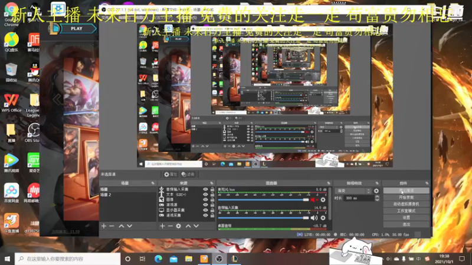
Task: Decrease transition duration with down arrow
Action: click(x=377, y=200)
